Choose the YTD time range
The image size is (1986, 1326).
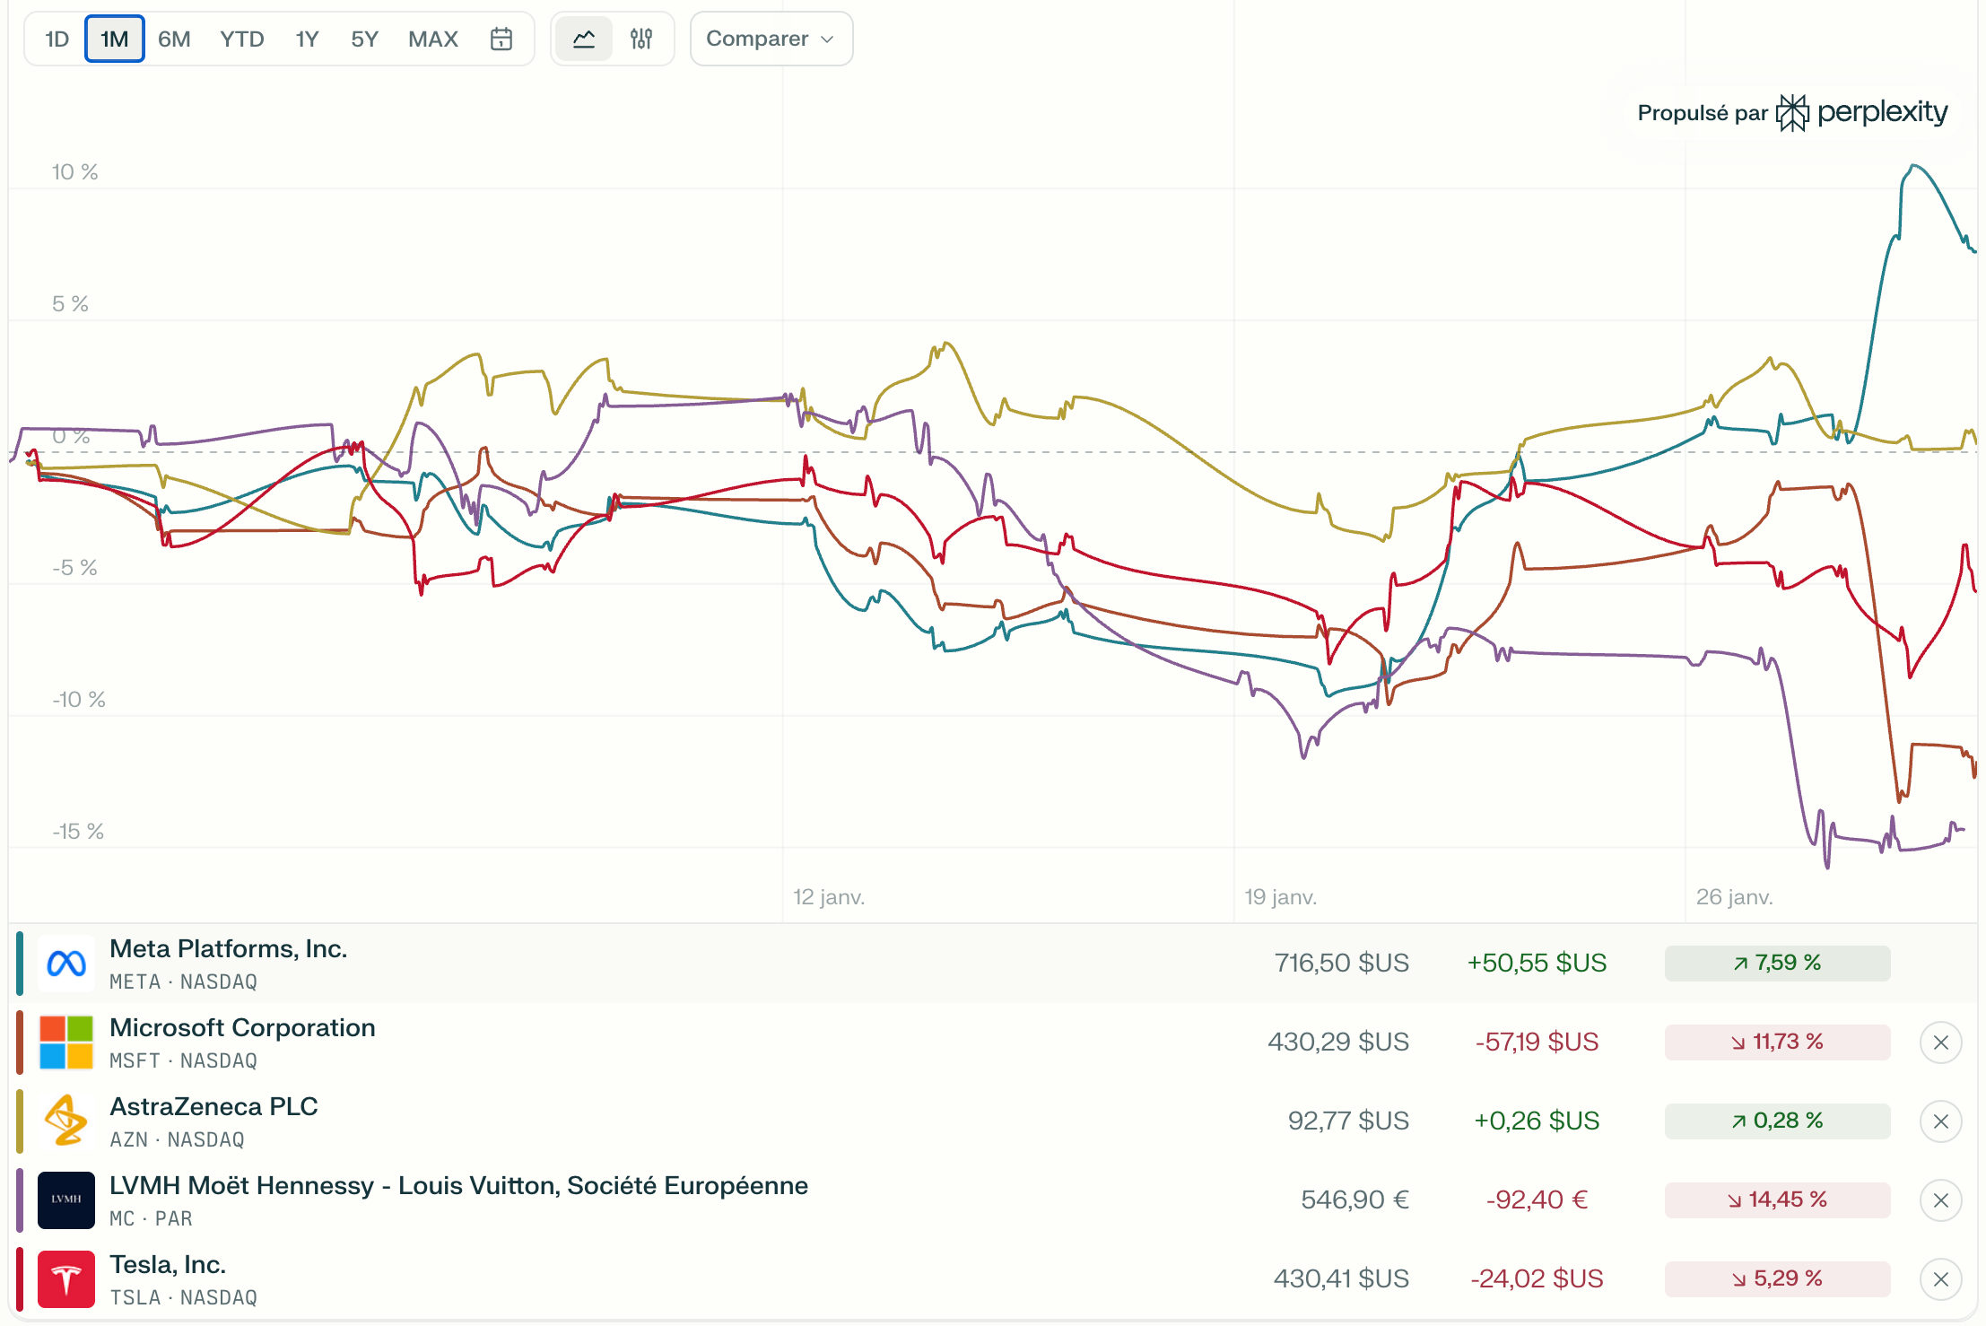[241, 39]
